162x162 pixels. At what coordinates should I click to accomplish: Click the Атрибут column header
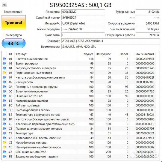[21, 54]
